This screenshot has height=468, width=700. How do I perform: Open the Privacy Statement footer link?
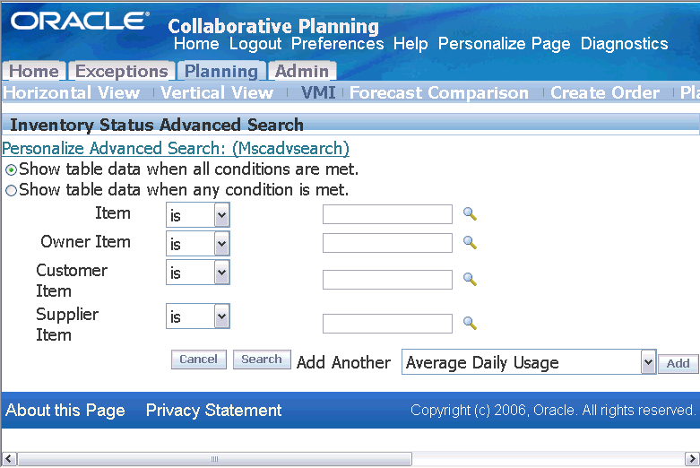214,410
